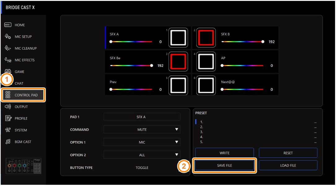336x186 pixels.
Task: Click the PROFILE notepad icon
Action: coord(8,118)
